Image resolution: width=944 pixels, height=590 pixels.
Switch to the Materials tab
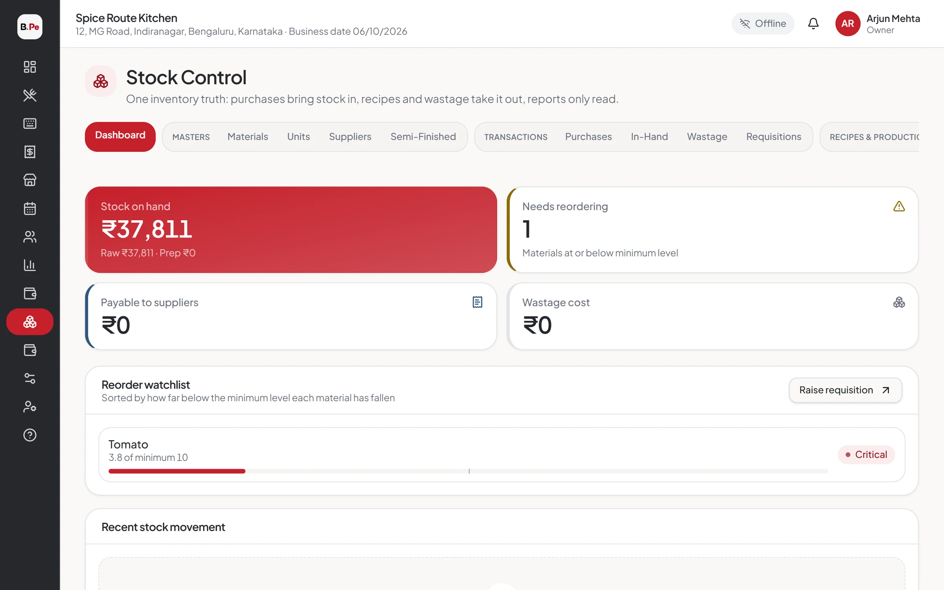[x=248, y=136]
